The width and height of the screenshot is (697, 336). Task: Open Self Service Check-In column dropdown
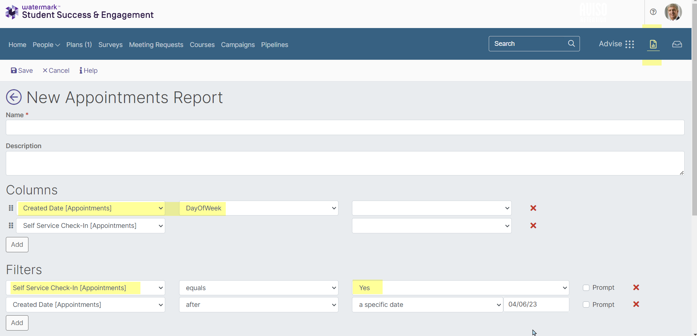click(91, 226)
